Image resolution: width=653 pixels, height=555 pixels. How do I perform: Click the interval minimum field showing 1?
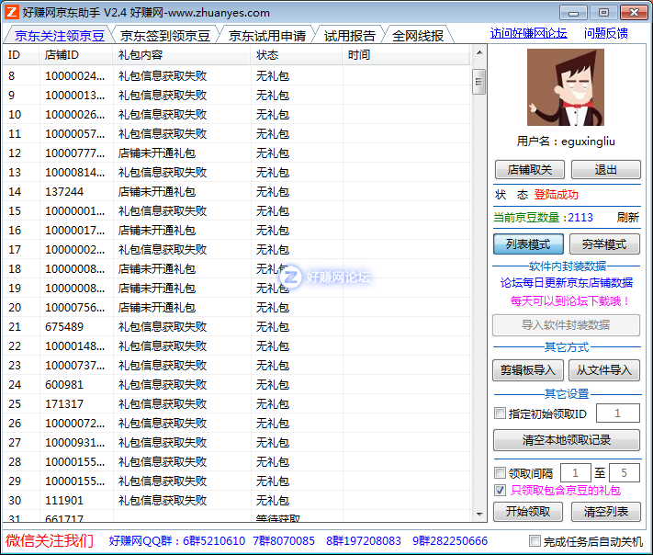(575, 473)
